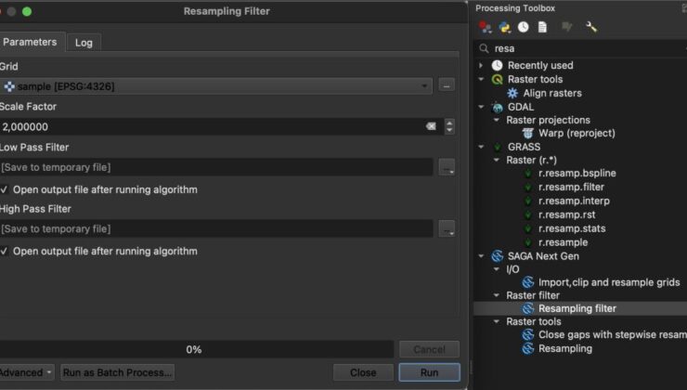Click the SAGA Resampling algorithm icon
The width and height of the screenshot is (687, 390).
pos(528,349)
